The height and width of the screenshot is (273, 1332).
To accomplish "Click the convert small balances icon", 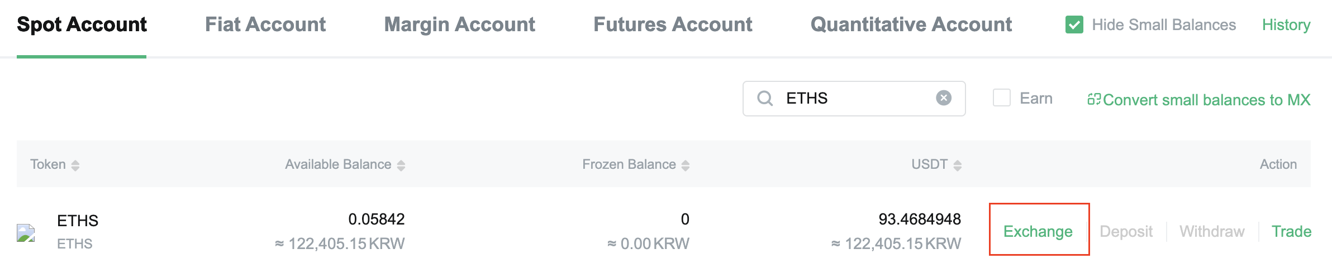I will (1093, 99).
